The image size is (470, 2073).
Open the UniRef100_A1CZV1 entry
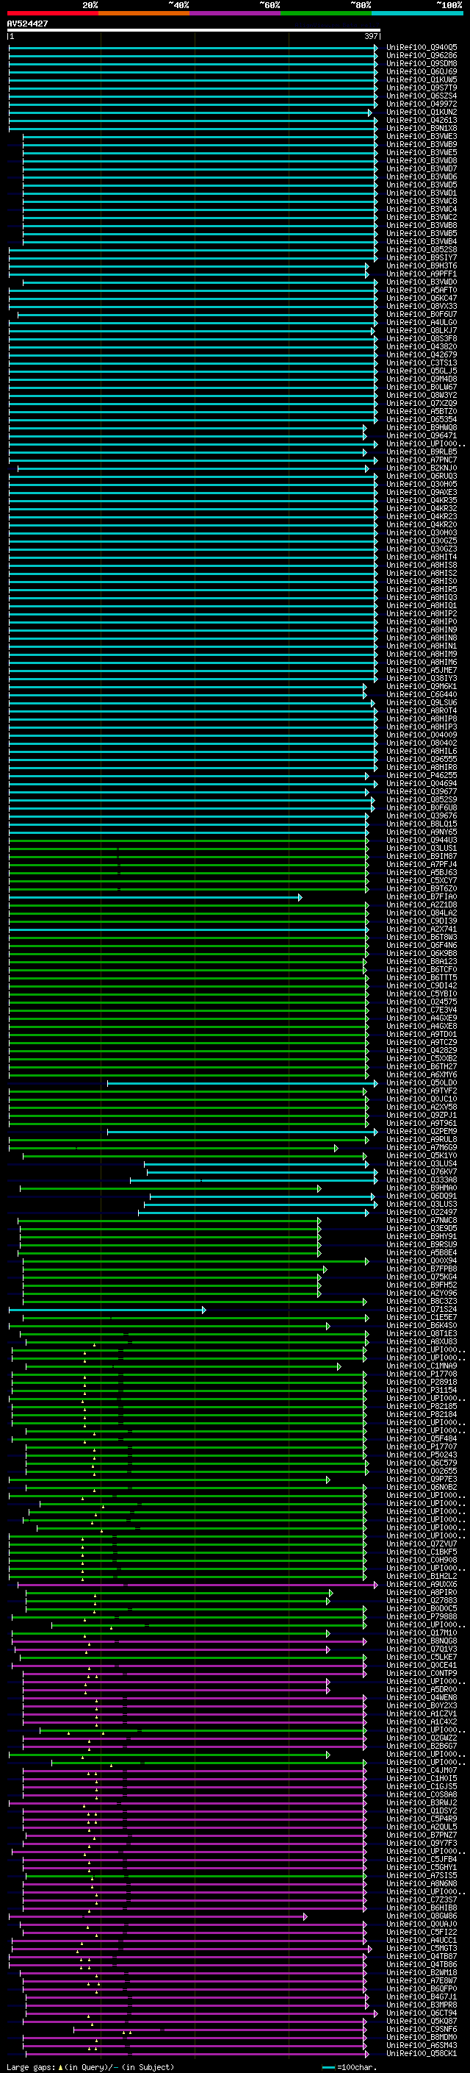click(x=422, y=1713)
